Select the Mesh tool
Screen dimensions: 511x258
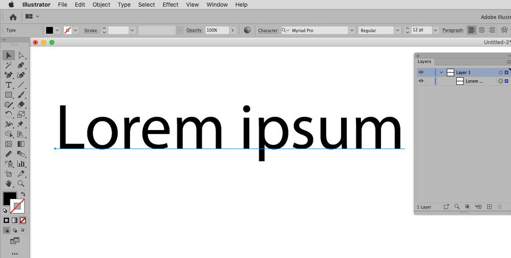coord(9,144)
